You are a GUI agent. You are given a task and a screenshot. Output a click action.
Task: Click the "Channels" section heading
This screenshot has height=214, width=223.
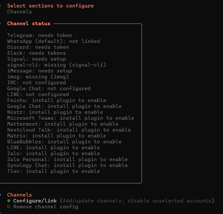(x=19, y=195)
